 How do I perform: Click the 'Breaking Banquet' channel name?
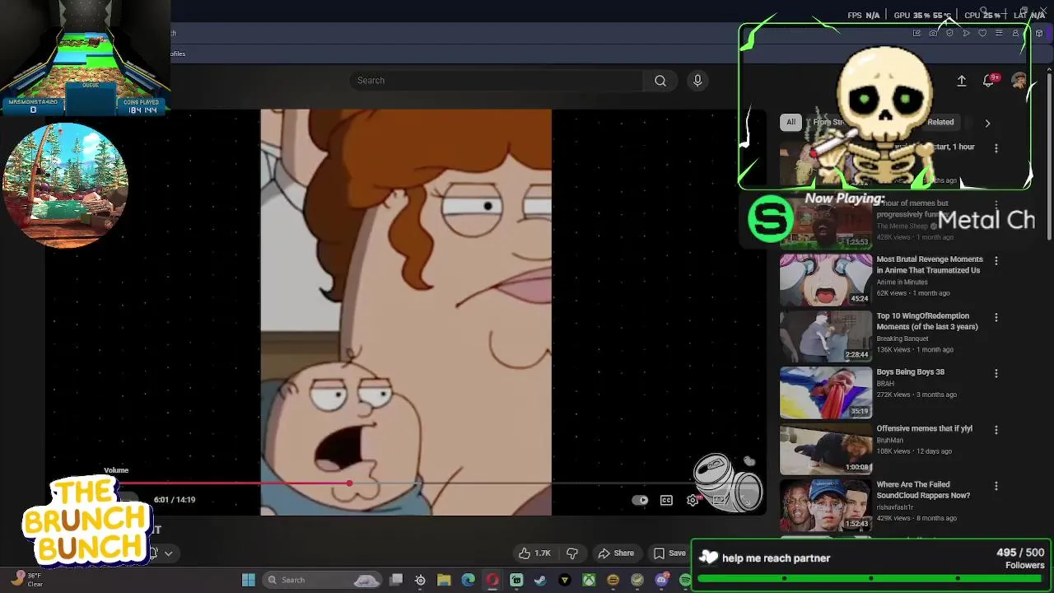902,339
